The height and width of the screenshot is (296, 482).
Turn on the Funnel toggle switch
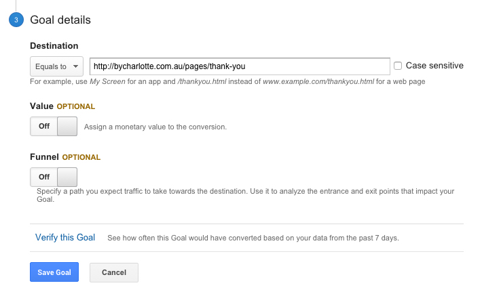coord(54,177)
